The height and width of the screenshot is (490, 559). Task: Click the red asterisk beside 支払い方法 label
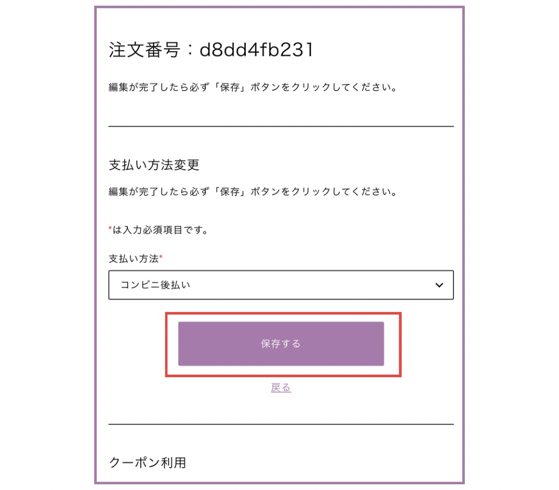click(161, 257)
